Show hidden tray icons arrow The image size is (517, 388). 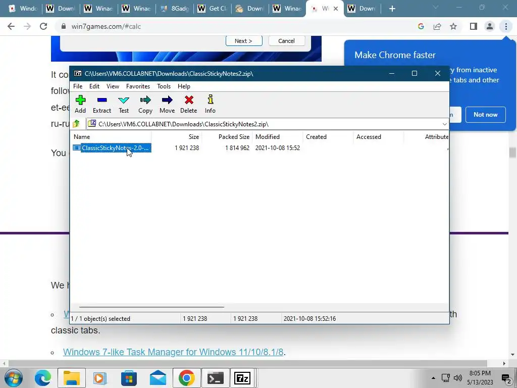(433, 378)
